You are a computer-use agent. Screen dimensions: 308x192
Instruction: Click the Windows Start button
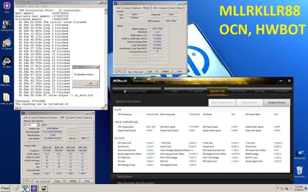(5, 188)
